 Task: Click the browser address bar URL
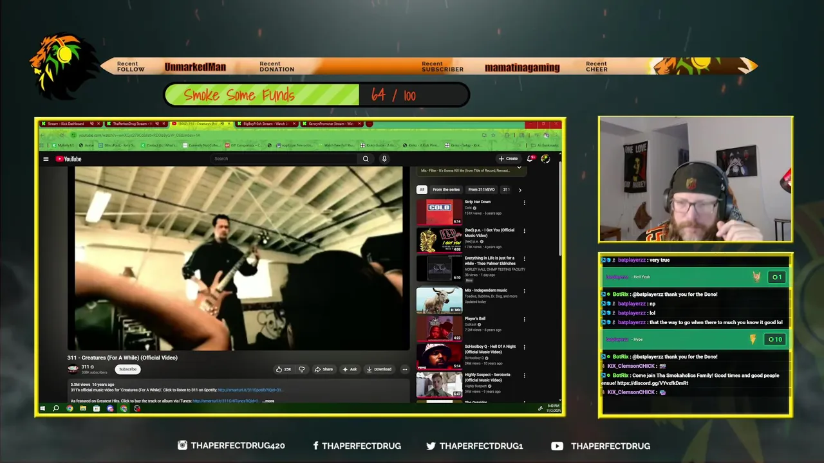tap(139, 135)
